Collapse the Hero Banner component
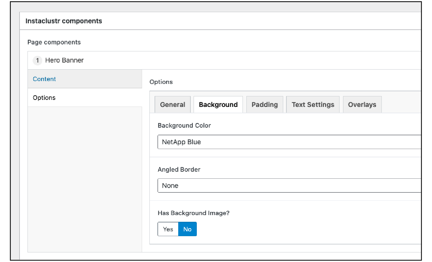The image size is (432, 262). pyautogui.click(x=64, y=60)
